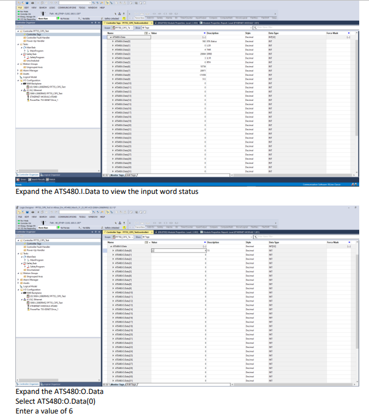Select PowerFlex 755-EENET Drive_1 in lower screenshot tree
This screenshot has width=369, height=419.
(x=44, y=310)
